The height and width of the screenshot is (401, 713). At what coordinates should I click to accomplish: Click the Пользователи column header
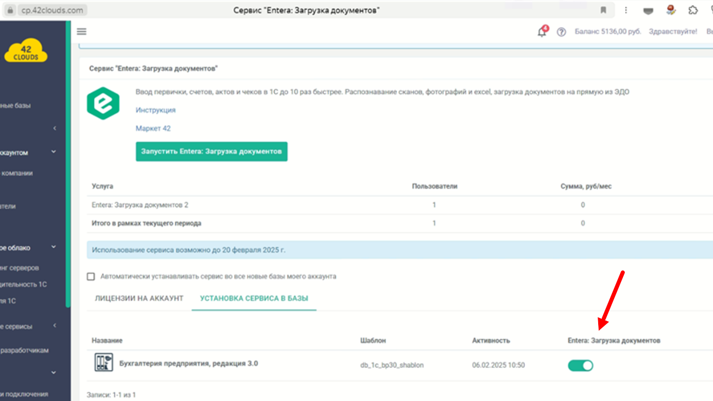point(435,186)
